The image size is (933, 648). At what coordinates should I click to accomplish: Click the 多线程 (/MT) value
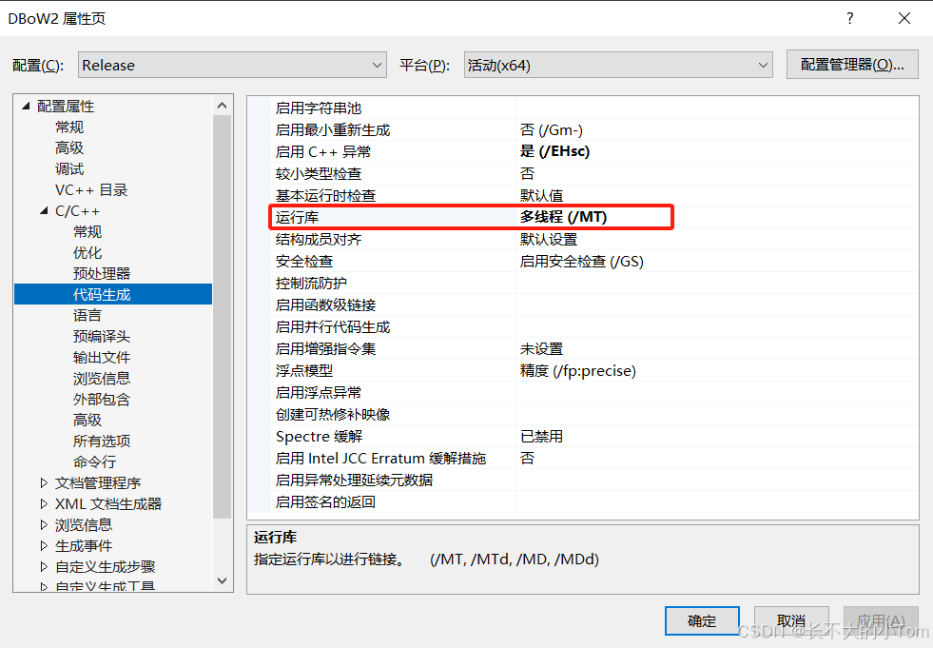tap(563, 217)
